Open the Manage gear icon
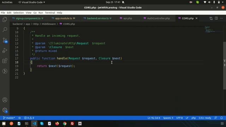The height and width of the screenshot is (127, 226). point(5,110)
